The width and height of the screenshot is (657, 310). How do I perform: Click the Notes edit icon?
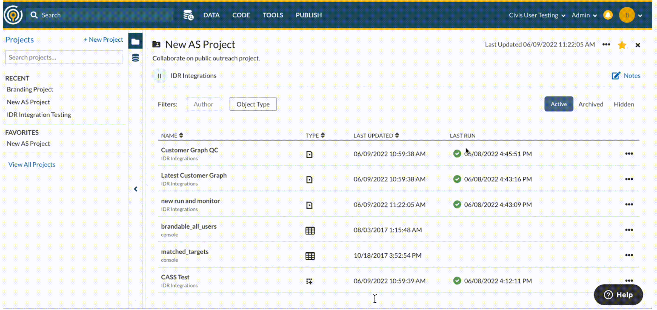pos(616,76)
